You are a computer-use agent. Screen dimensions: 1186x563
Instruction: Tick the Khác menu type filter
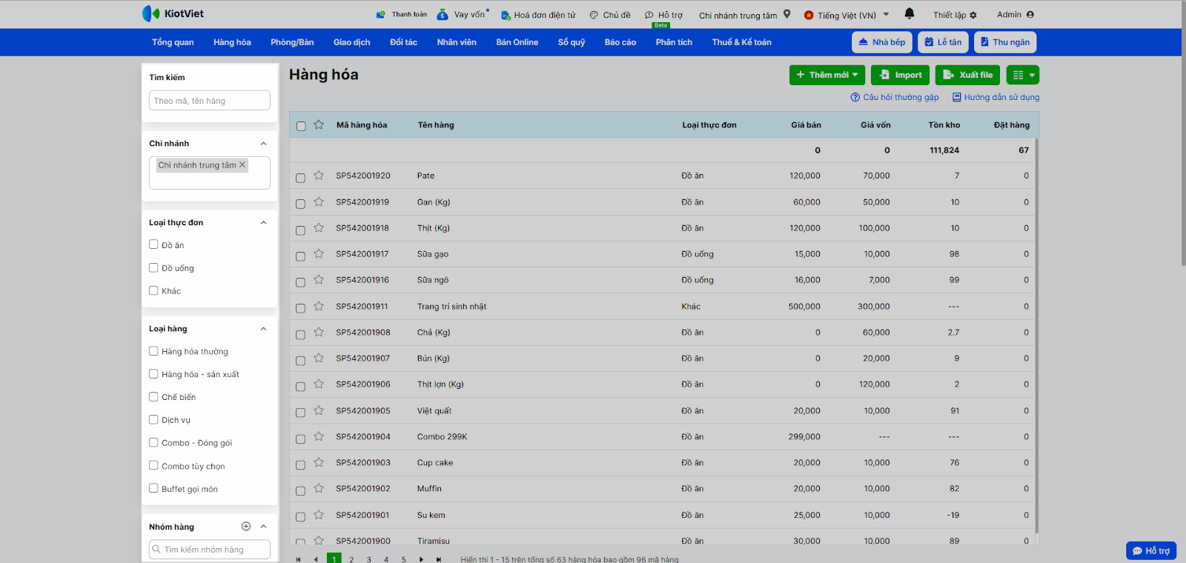[x=153, y=290]
